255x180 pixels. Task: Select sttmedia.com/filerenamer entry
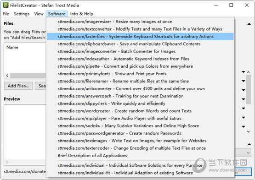coord(140,81)
